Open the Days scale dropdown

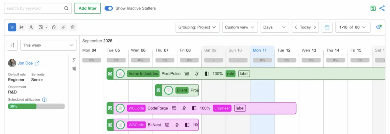pos(275,27)
